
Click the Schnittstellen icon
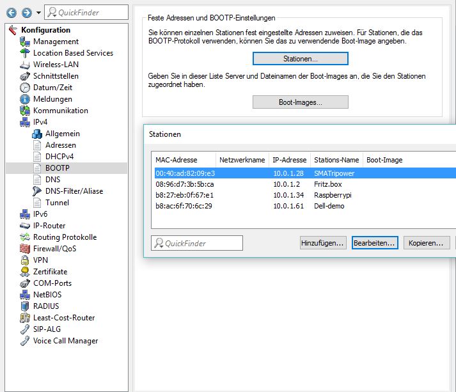[x=25, y=76]
